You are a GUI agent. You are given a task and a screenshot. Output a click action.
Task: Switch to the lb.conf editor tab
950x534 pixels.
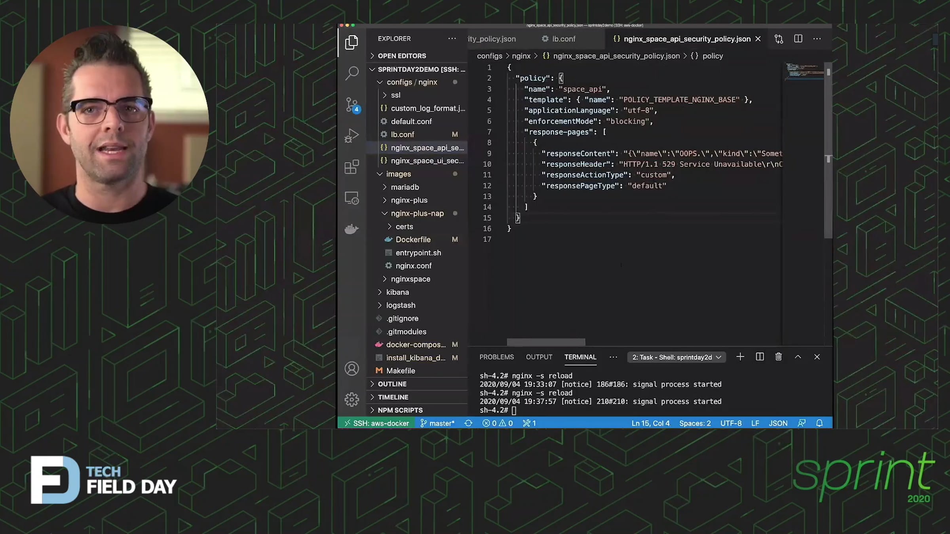coord(564,39)
